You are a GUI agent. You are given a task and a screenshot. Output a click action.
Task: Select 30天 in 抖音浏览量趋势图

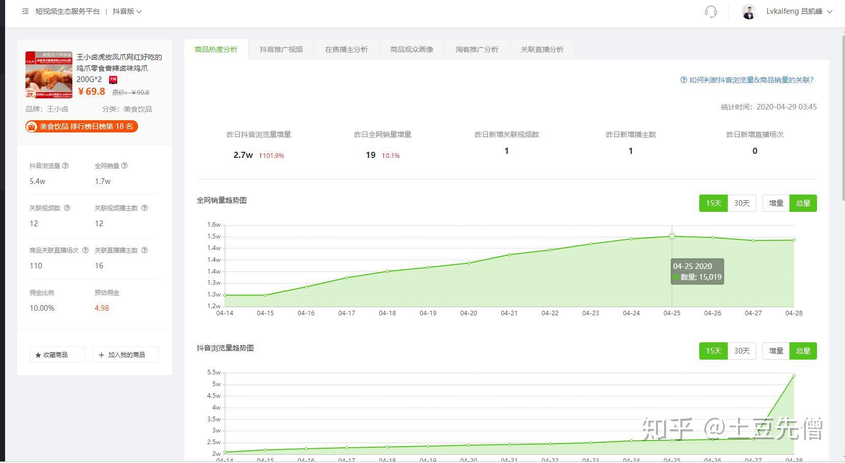tap(742, 351)
